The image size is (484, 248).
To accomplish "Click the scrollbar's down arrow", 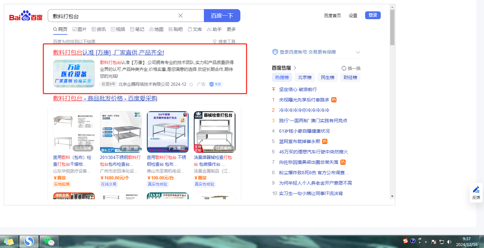I will pyautogui.click(x=392, y=196).
